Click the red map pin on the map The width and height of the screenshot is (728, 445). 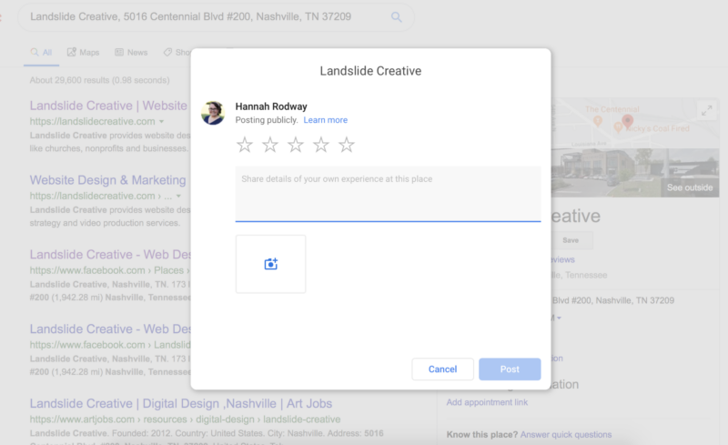628,121
